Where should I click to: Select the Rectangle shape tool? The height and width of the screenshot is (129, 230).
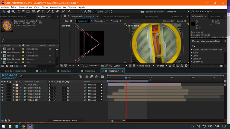pos(34,11)
